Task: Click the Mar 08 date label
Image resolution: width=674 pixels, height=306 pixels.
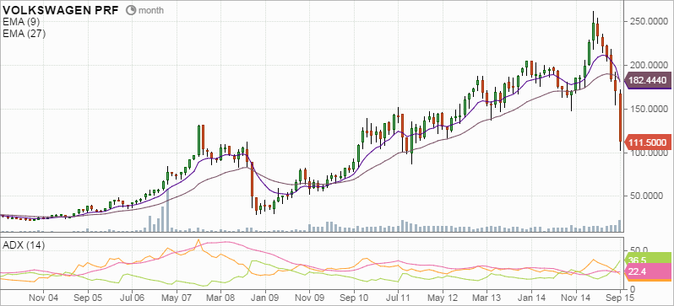Action: coord(221,297)
